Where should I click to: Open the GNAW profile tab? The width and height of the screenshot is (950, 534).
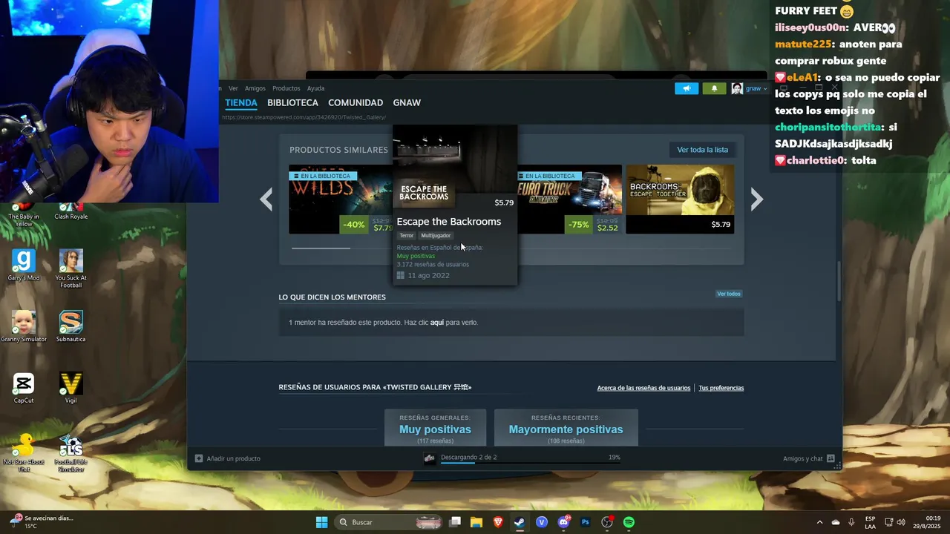click(407, 103)
